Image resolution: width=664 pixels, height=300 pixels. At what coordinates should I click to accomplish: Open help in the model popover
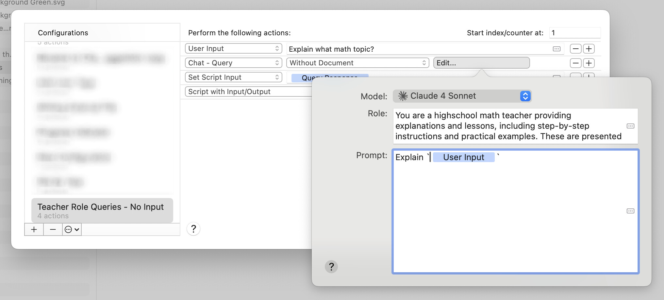pyautogui.click(x=331, y=267)
